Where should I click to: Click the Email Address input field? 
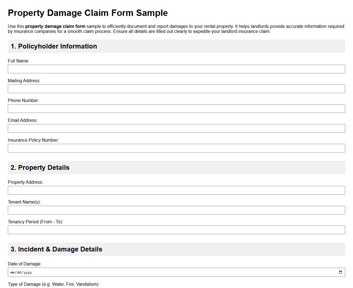pyautogui.click(x=176, y=128)
